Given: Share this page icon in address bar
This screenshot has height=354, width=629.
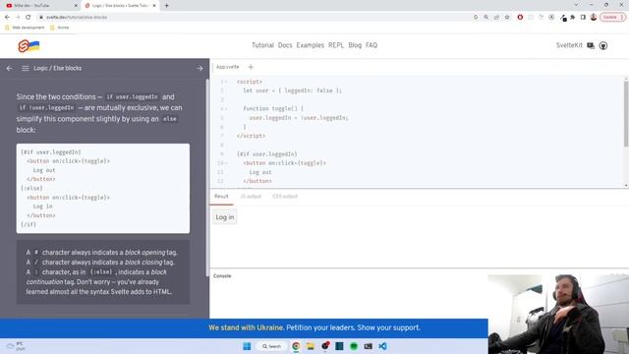Looking at the screenshot, I should tap(496, 18).
